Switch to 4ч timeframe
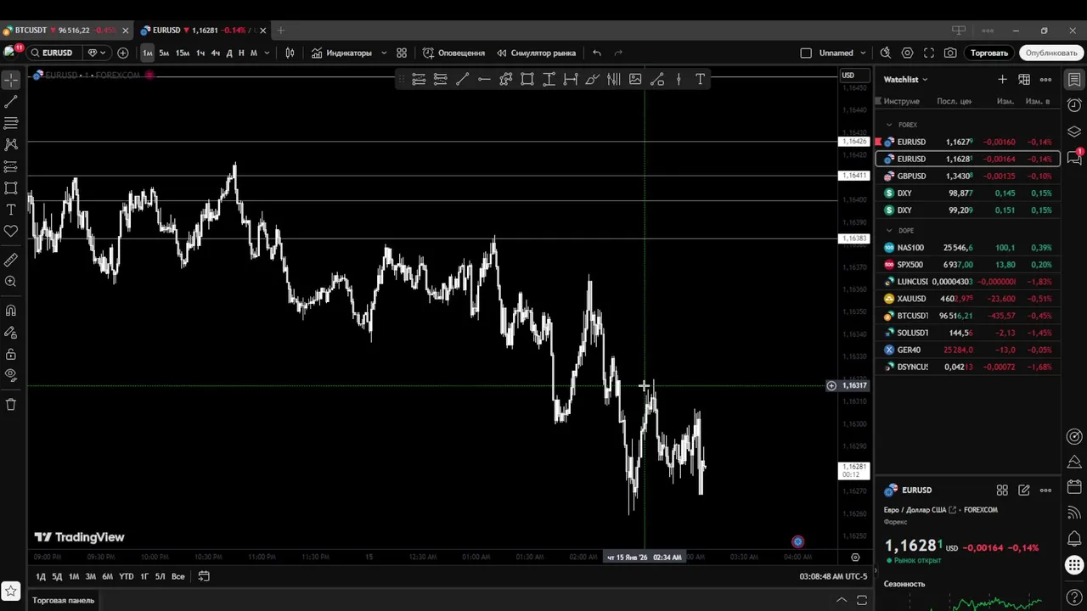Viewport: 1087px width, 611px height. pyautogui.click(x=215, y=53)
